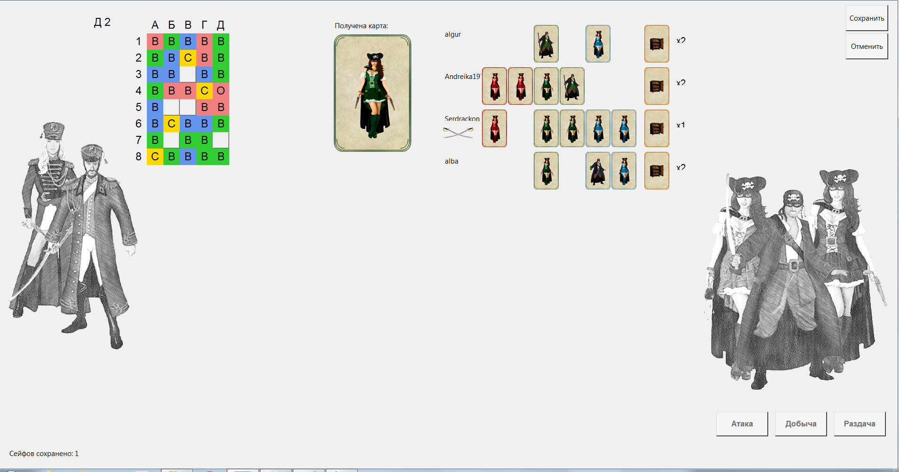Open the Добыча action
This screenshot has width=899, height=472.
click(x=801, y=424)
